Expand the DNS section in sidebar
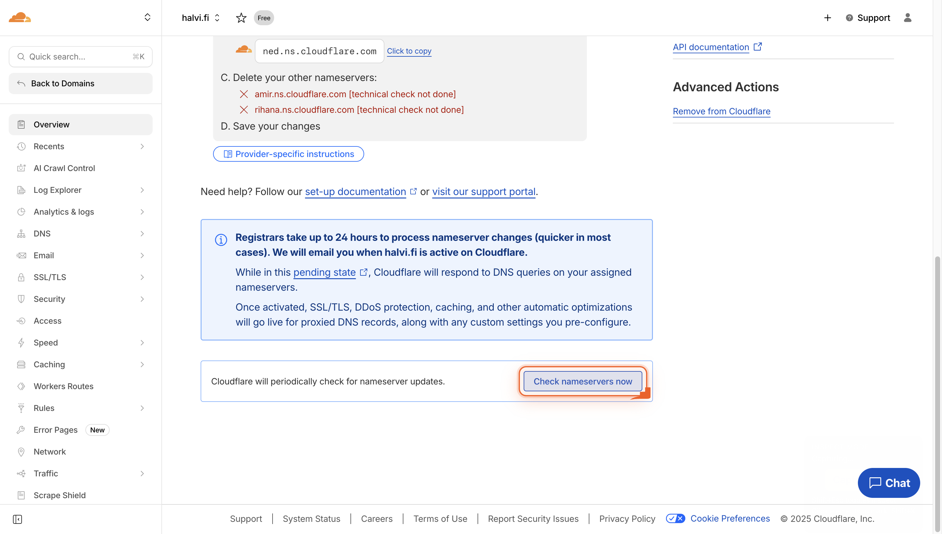Image resolution: width=942 pixels, height=534 pixels. [142, 234]
